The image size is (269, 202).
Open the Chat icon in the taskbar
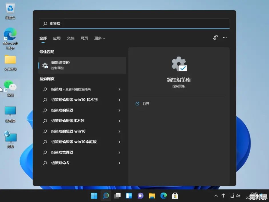(140, 196)
